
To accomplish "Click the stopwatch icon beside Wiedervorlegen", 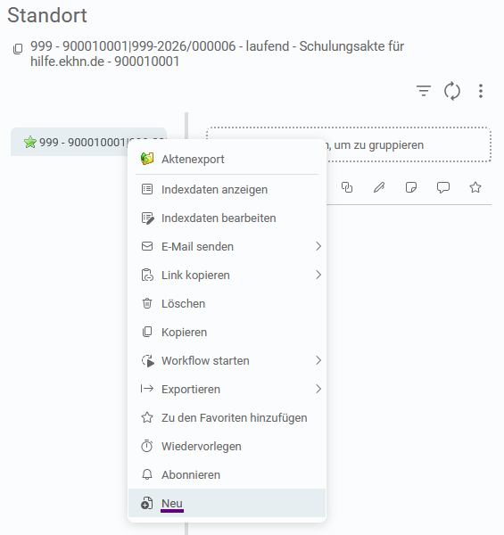I will 147,446.
